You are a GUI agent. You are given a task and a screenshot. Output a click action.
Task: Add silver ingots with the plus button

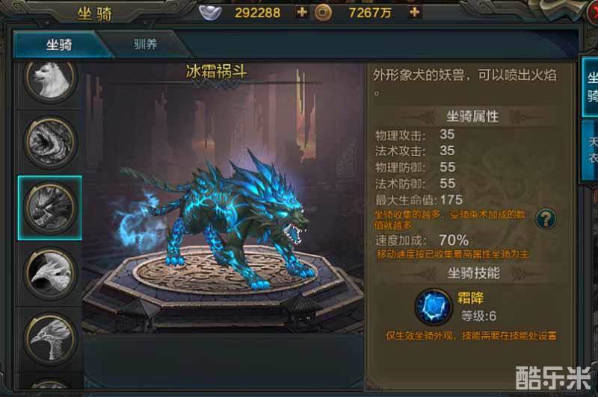[302, 12]
